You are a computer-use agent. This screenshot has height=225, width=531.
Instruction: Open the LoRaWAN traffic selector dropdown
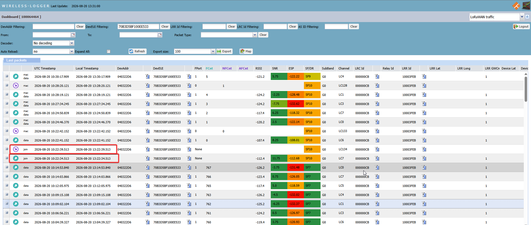[x=497, y=17]
